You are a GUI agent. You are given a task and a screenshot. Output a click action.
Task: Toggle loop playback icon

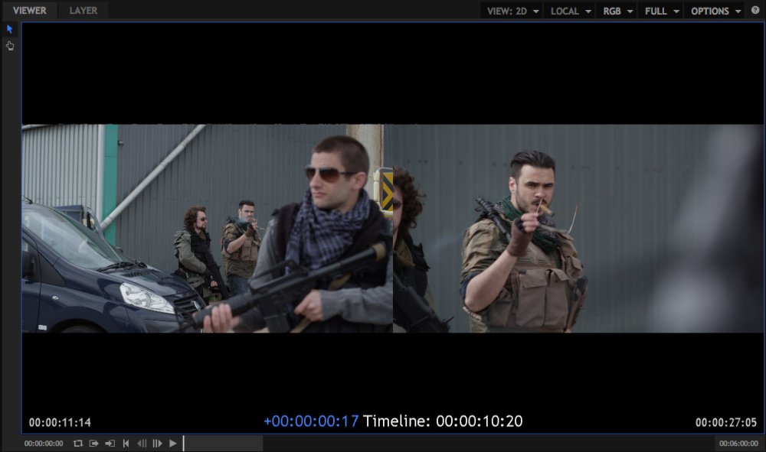77,444
